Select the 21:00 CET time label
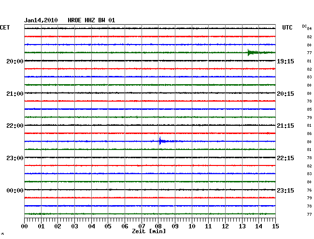This screenshot has width=314, height=239. point(15,94)
